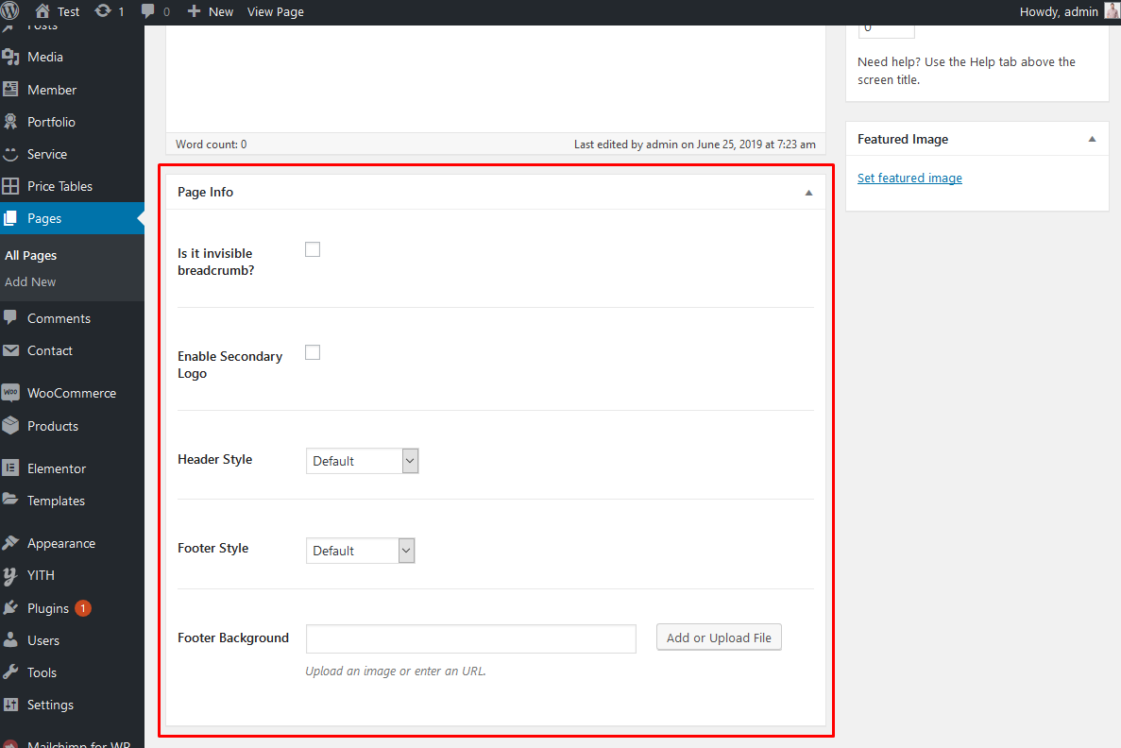Viewport: 1121px width, 748px height.
Task: Click the WooCommerce sidebar icon
Action: [x=11, y=393]
